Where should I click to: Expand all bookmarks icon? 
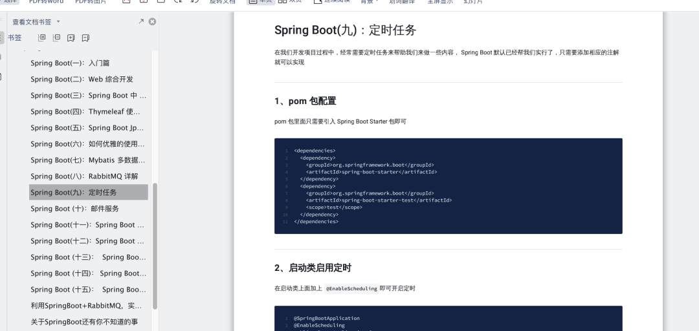pyautogui.click(x=42, y=38)
